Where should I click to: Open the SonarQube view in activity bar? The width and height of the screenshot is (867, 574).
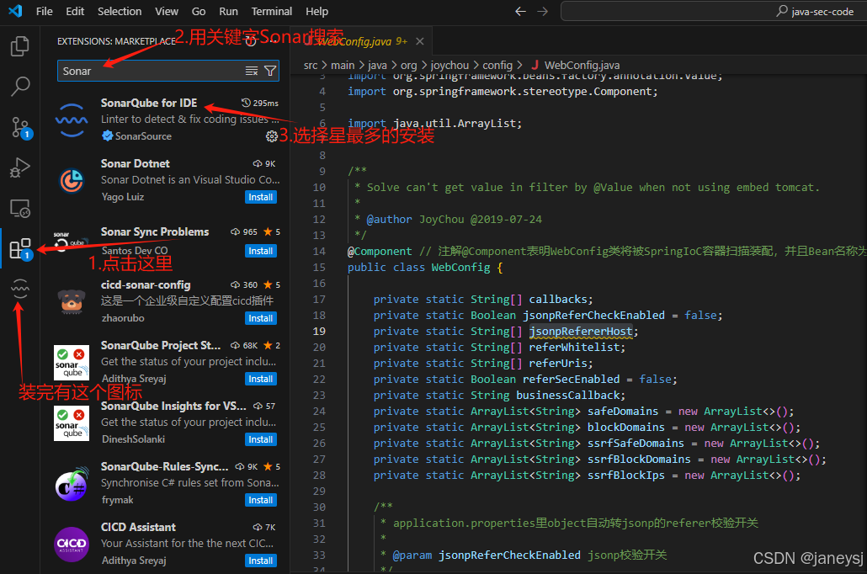[x=20, y=289]
